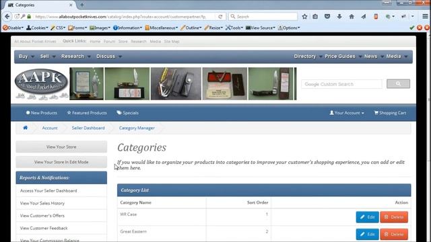Close the Categories browser tab

pos(71,5)
